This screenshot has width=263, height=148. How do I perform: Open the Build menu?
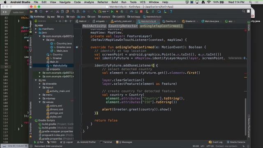coord(115,2)
